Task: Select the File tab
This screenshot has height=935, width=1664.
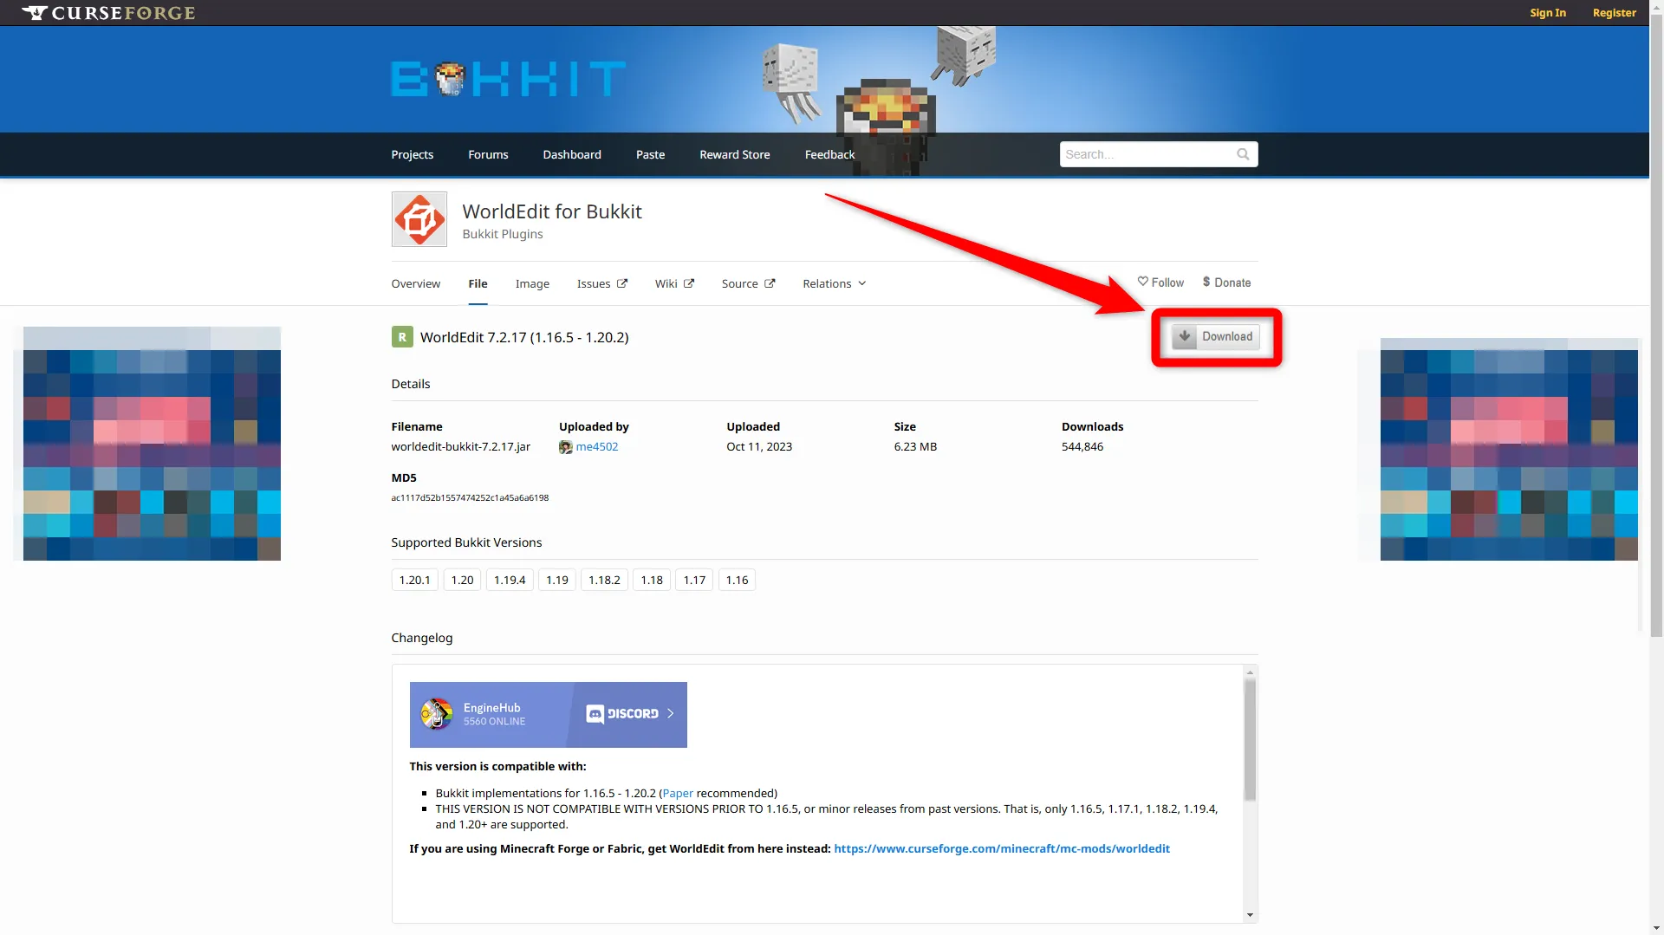Action: [x=478, y=283]
